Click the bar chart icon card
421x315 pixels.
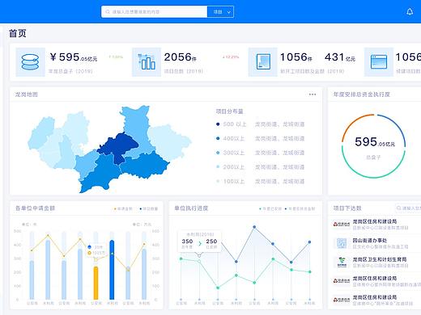[147, 62]
